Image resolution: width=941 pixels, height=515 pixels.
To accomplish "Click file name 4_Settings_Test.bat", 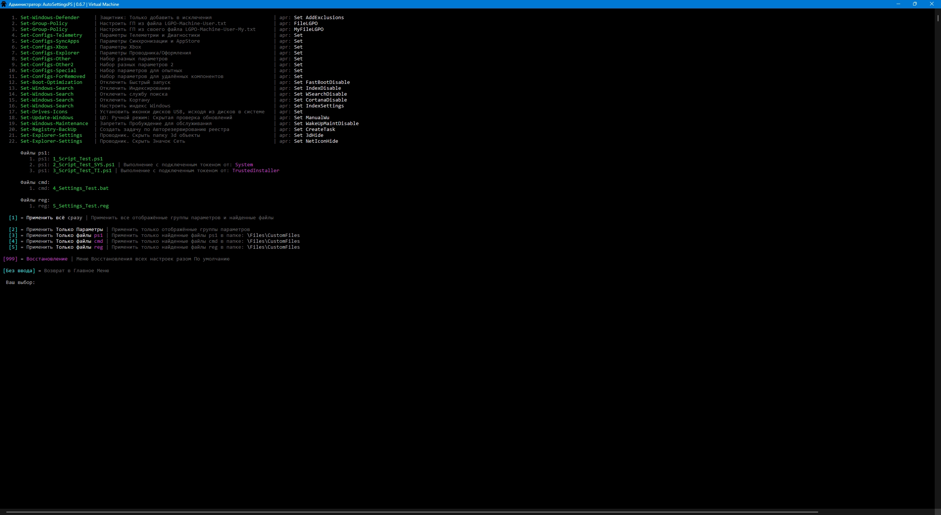I will click(x=81, y=188).
